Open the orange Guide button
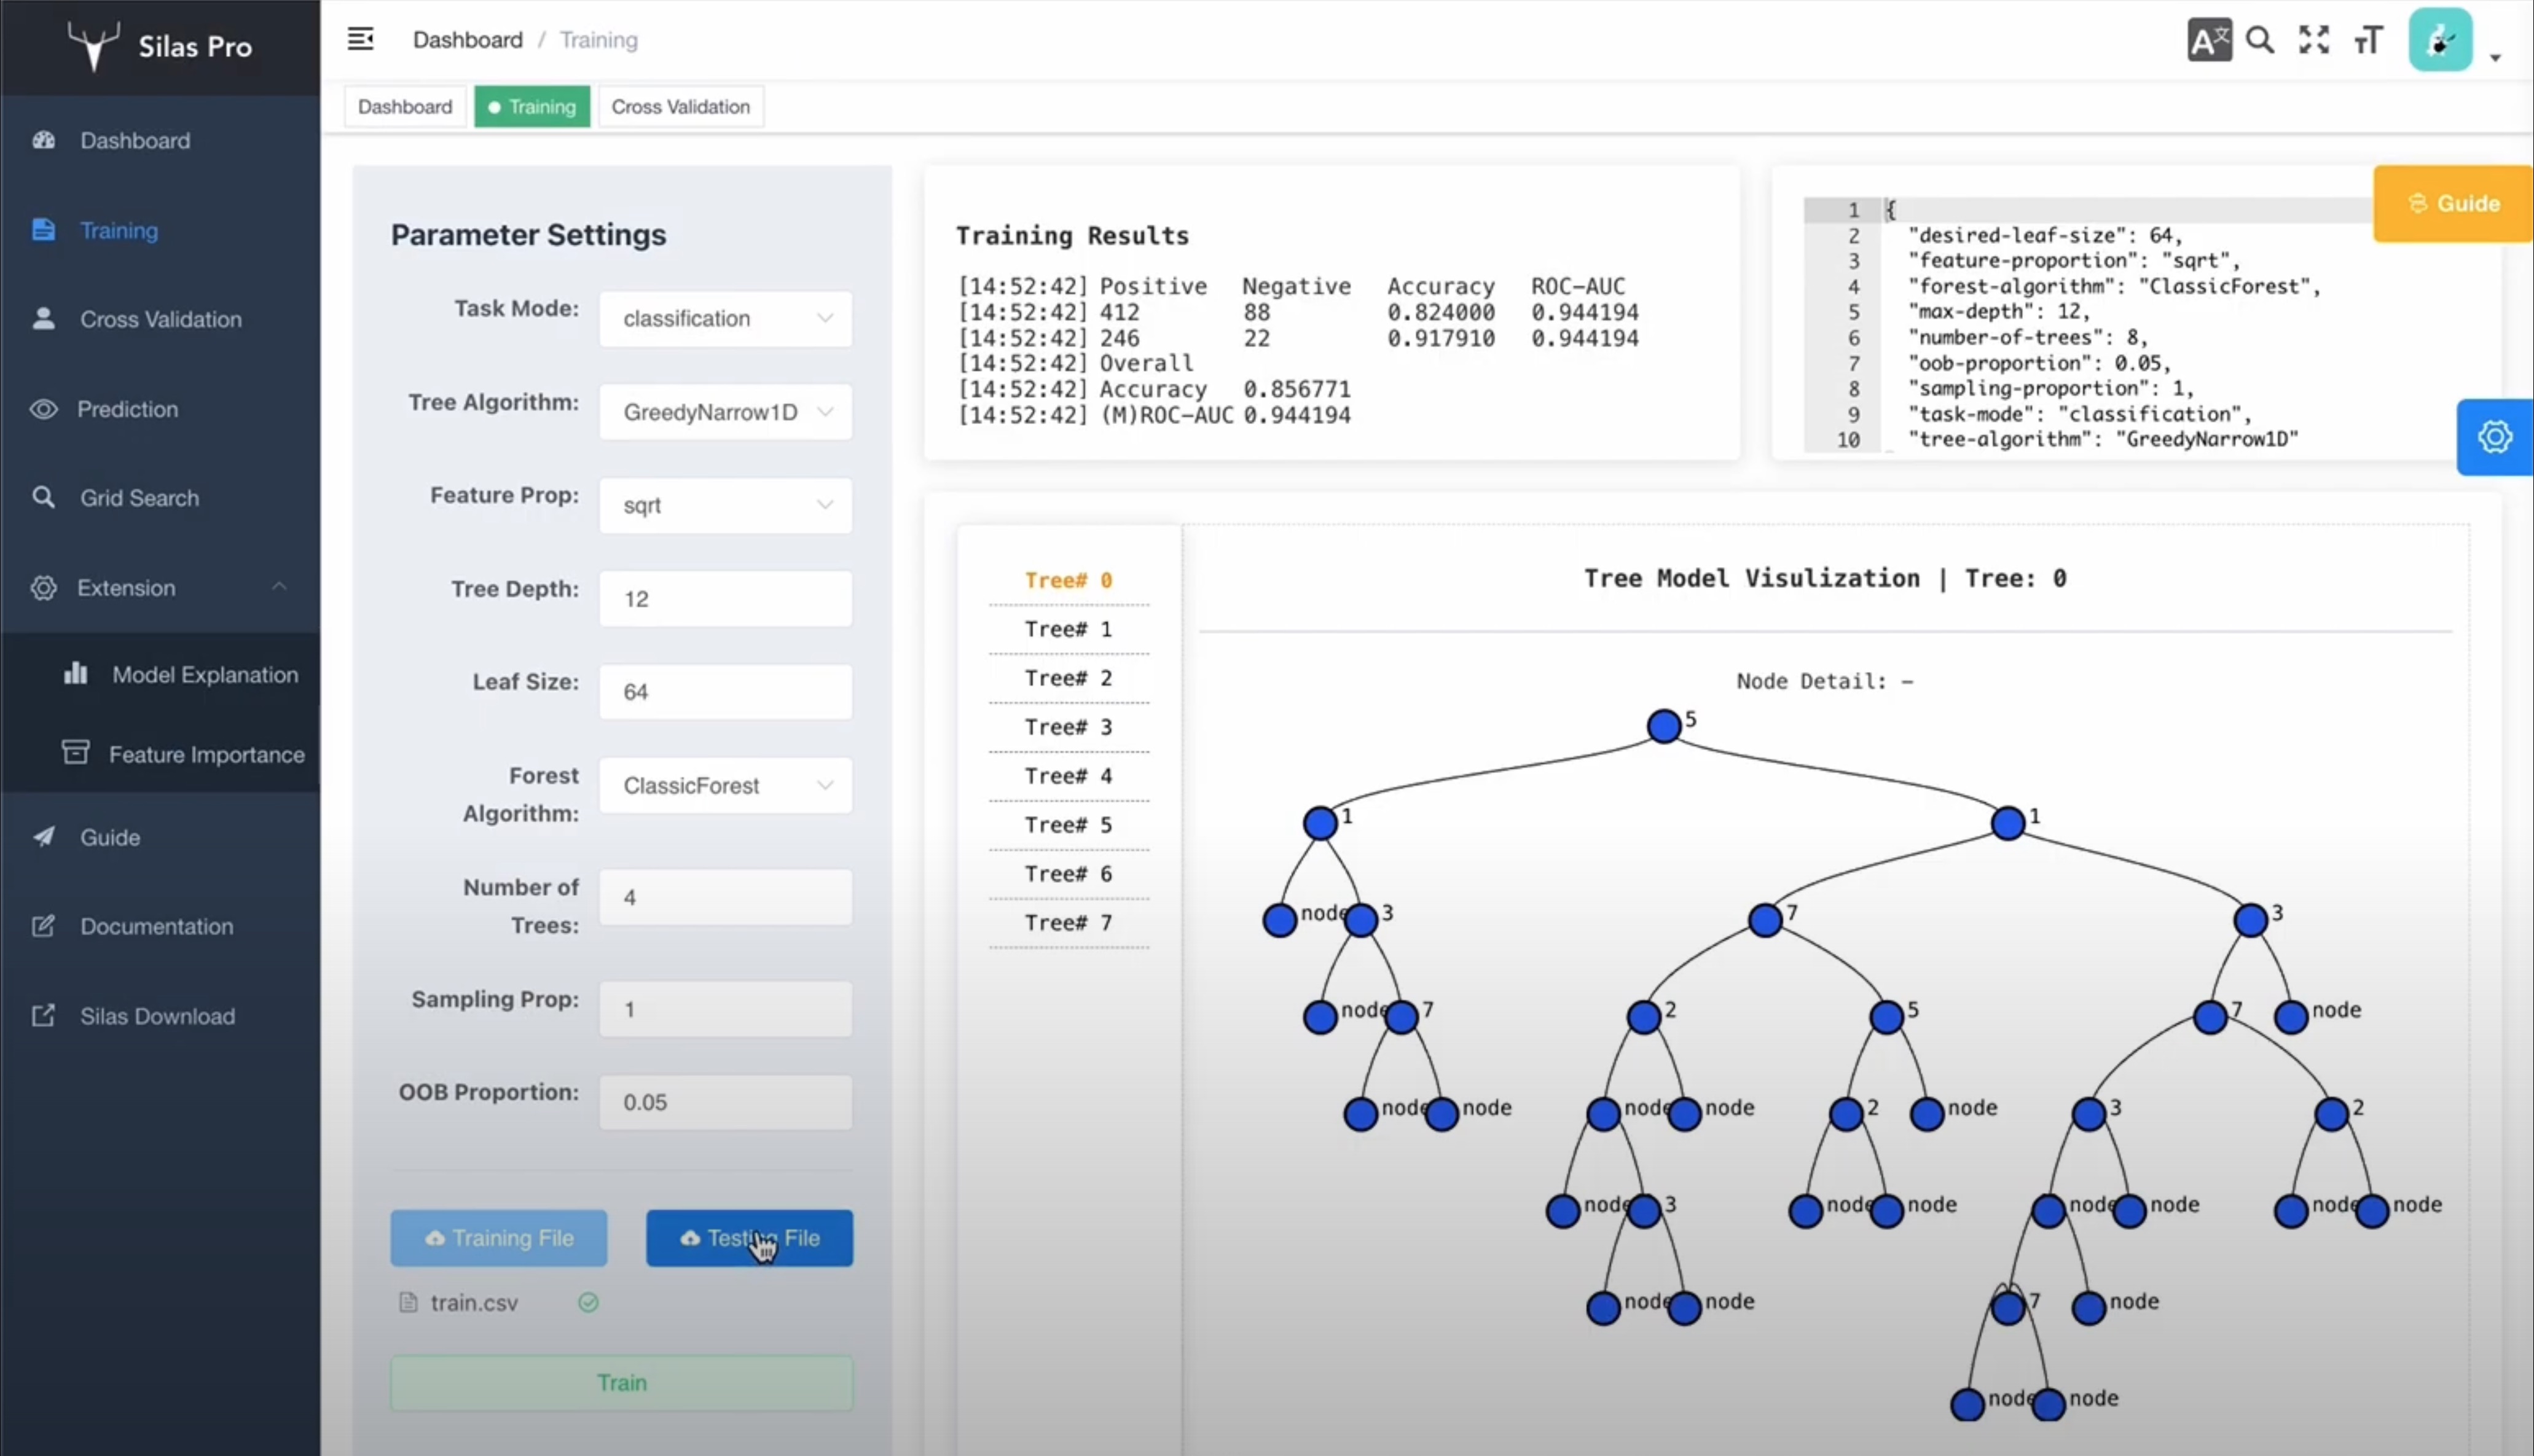Screen dimensions: 2534x1456 click(x=2453, y=203)
